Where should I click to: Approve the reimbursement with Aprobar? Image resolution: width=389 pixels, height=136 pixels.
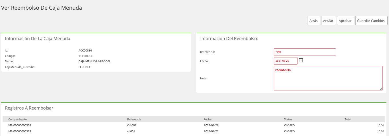pos(346,20)
